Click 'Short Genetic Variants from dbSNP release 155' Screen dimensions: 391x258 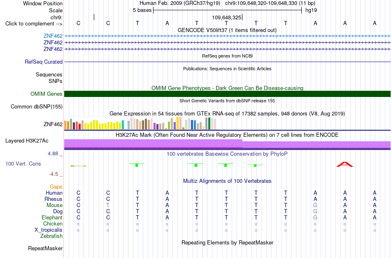pyautogui.click(x=227, y=101)
